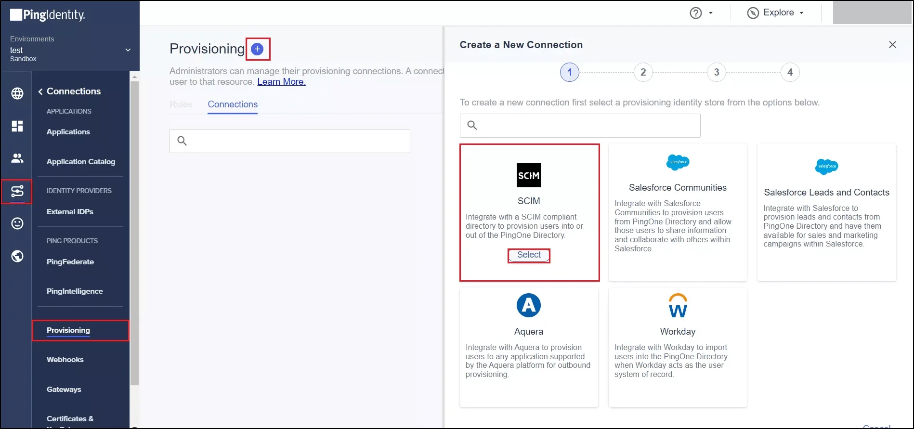Open Applications in the sidebar
This screenshot has width=914, height=429.
(x=68, y=132)
